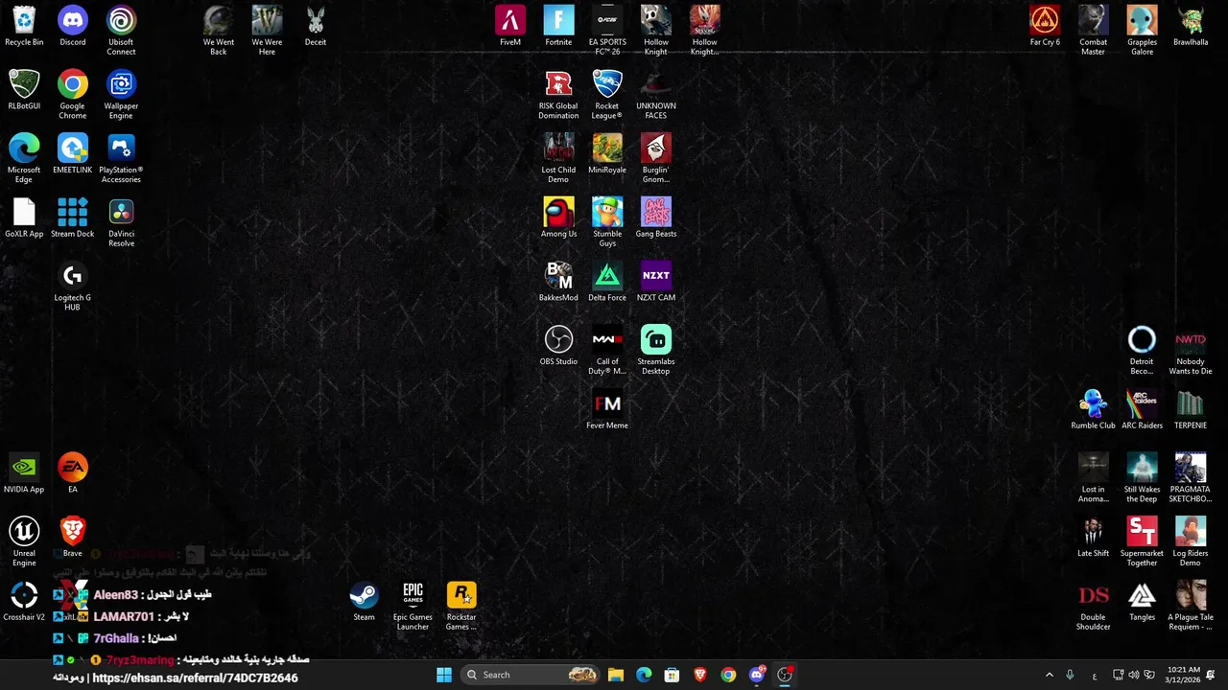Select the RLBotGUI desktop icon

coord(24,90)
